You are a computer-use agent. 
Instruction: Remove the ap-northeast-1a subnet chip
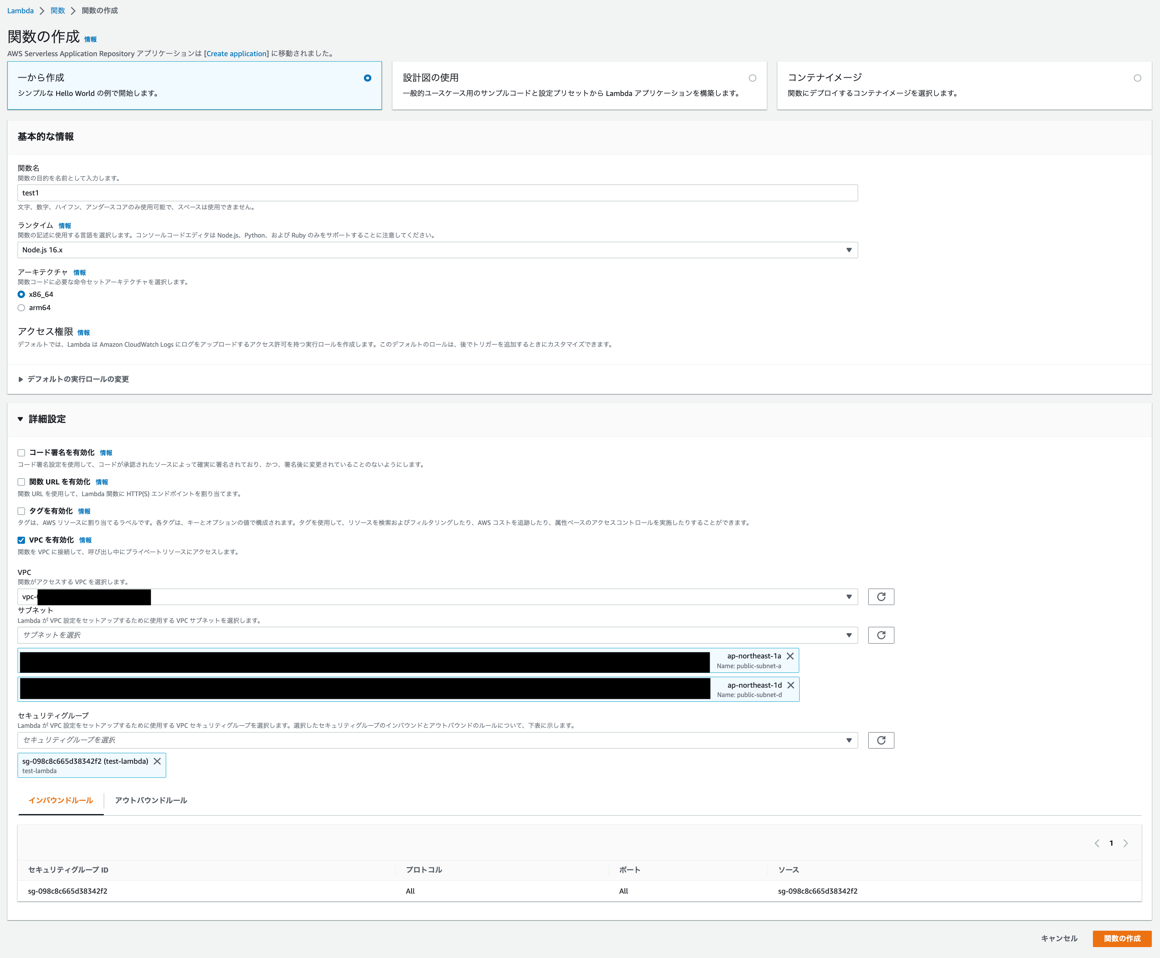(790, 656)
